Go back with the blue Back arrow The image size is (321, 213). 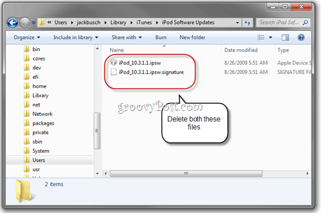(x=12, y=23)
